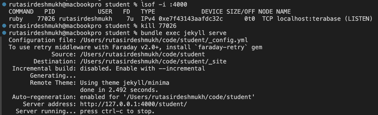Click the blue dot beside bundle exec command
Screen dimensions: 378x115
pos(4,33)
